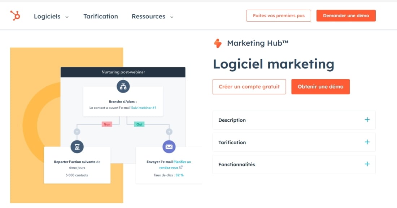Click Créer un compte gratuit
This screenshot has width=397, height=208.
(x=249, y=87)
